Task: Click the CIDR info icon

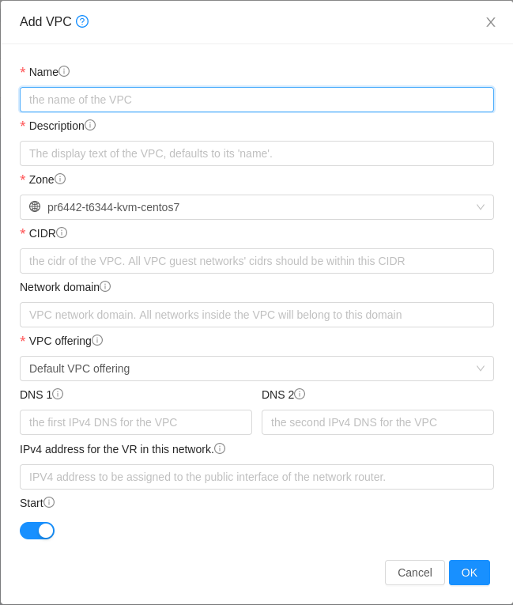Action: click(x=62, y=233)
